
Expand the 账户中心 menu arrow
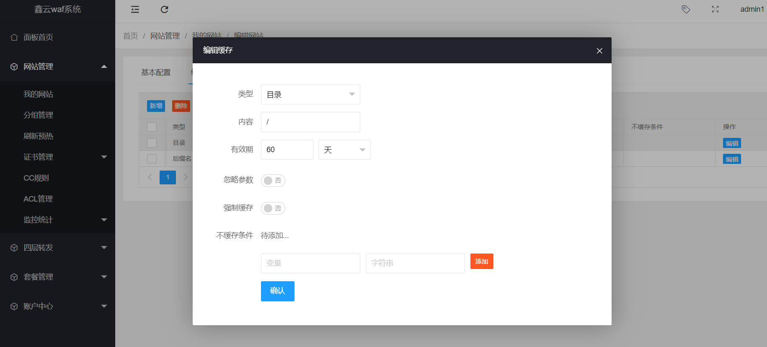(104, 306)
